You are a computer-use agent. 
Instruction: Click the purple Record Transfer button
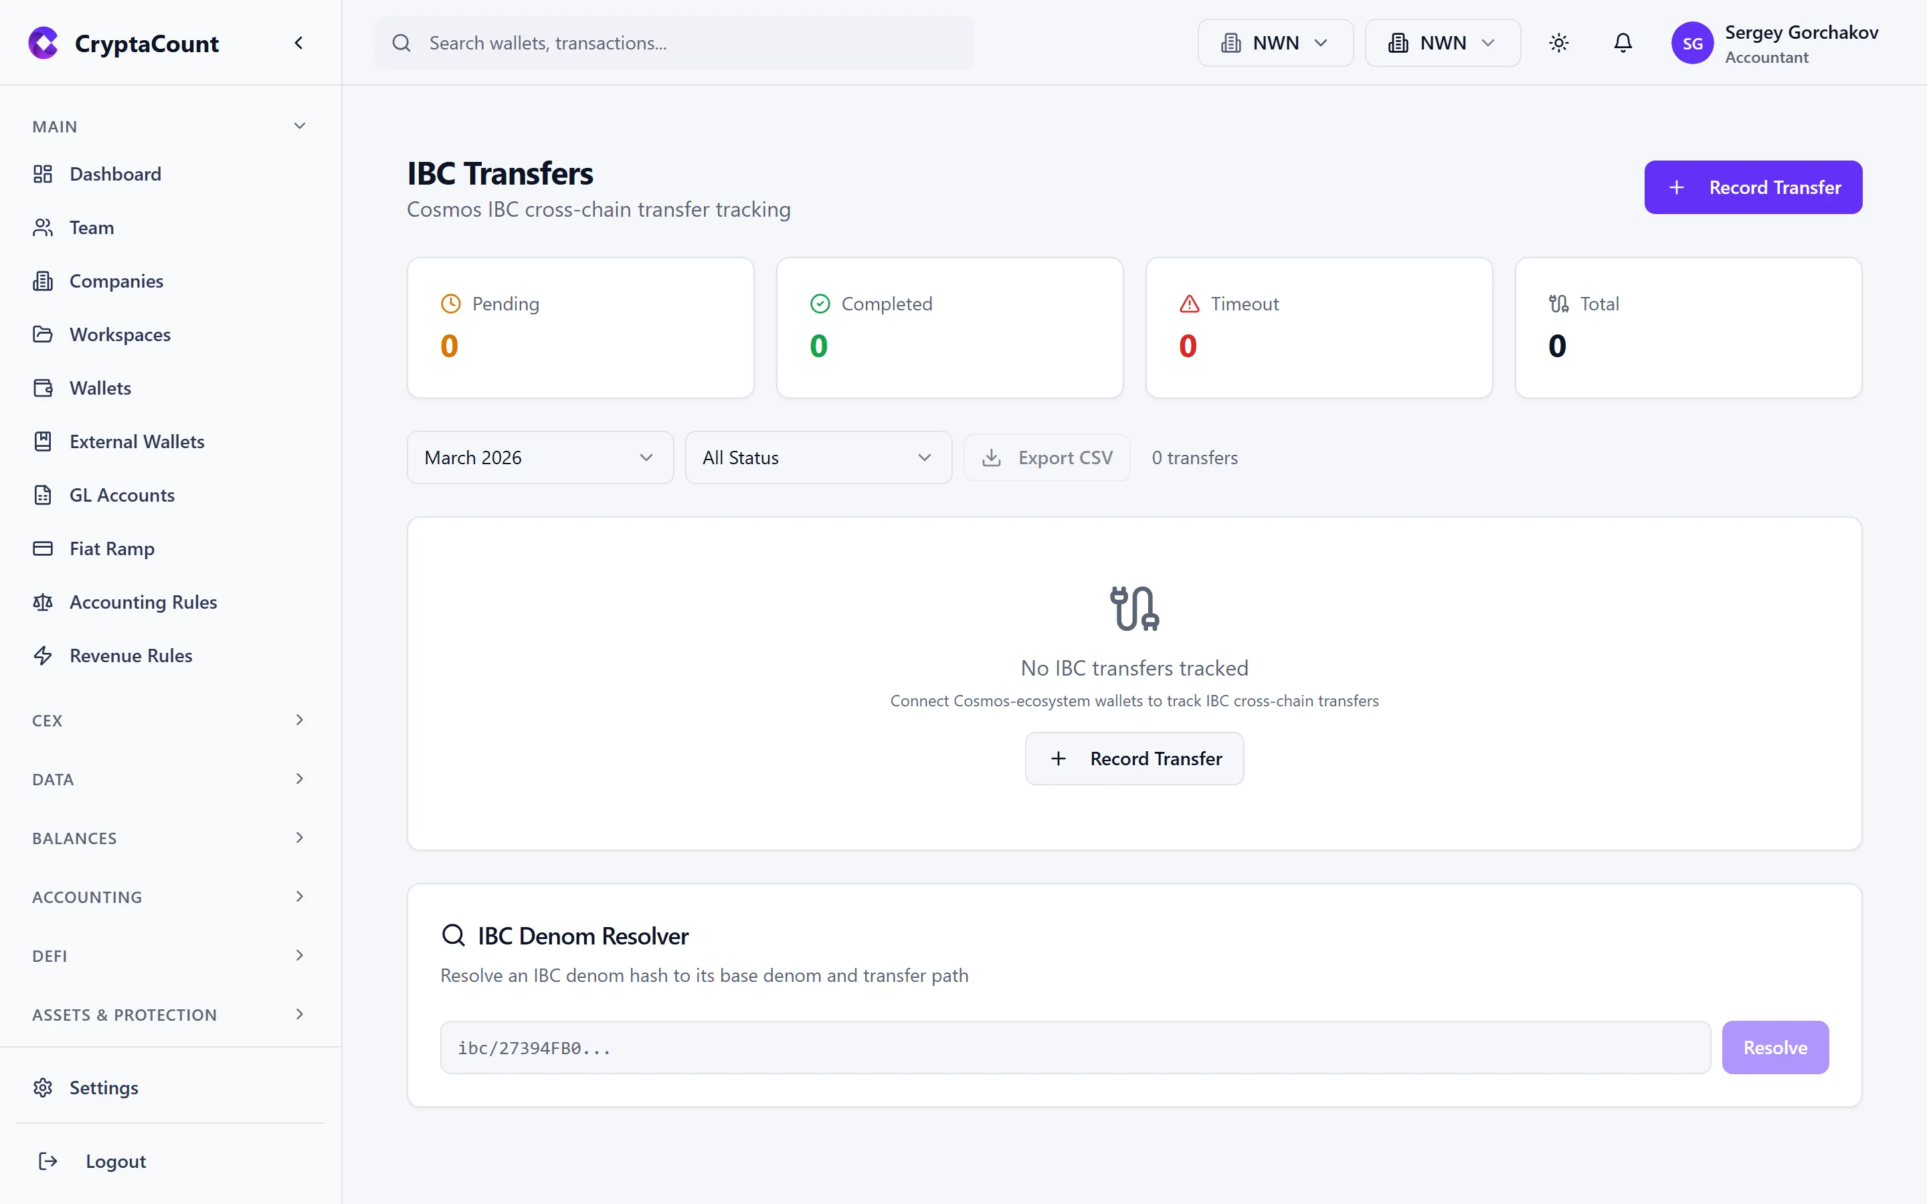tap(1752, 187)
